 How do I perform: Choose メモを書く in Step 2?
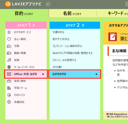click(x=75, y=67)
